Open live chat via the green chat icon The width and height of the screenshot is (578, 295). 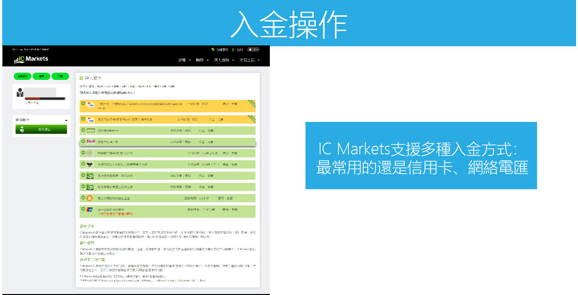tap(213, 50)
